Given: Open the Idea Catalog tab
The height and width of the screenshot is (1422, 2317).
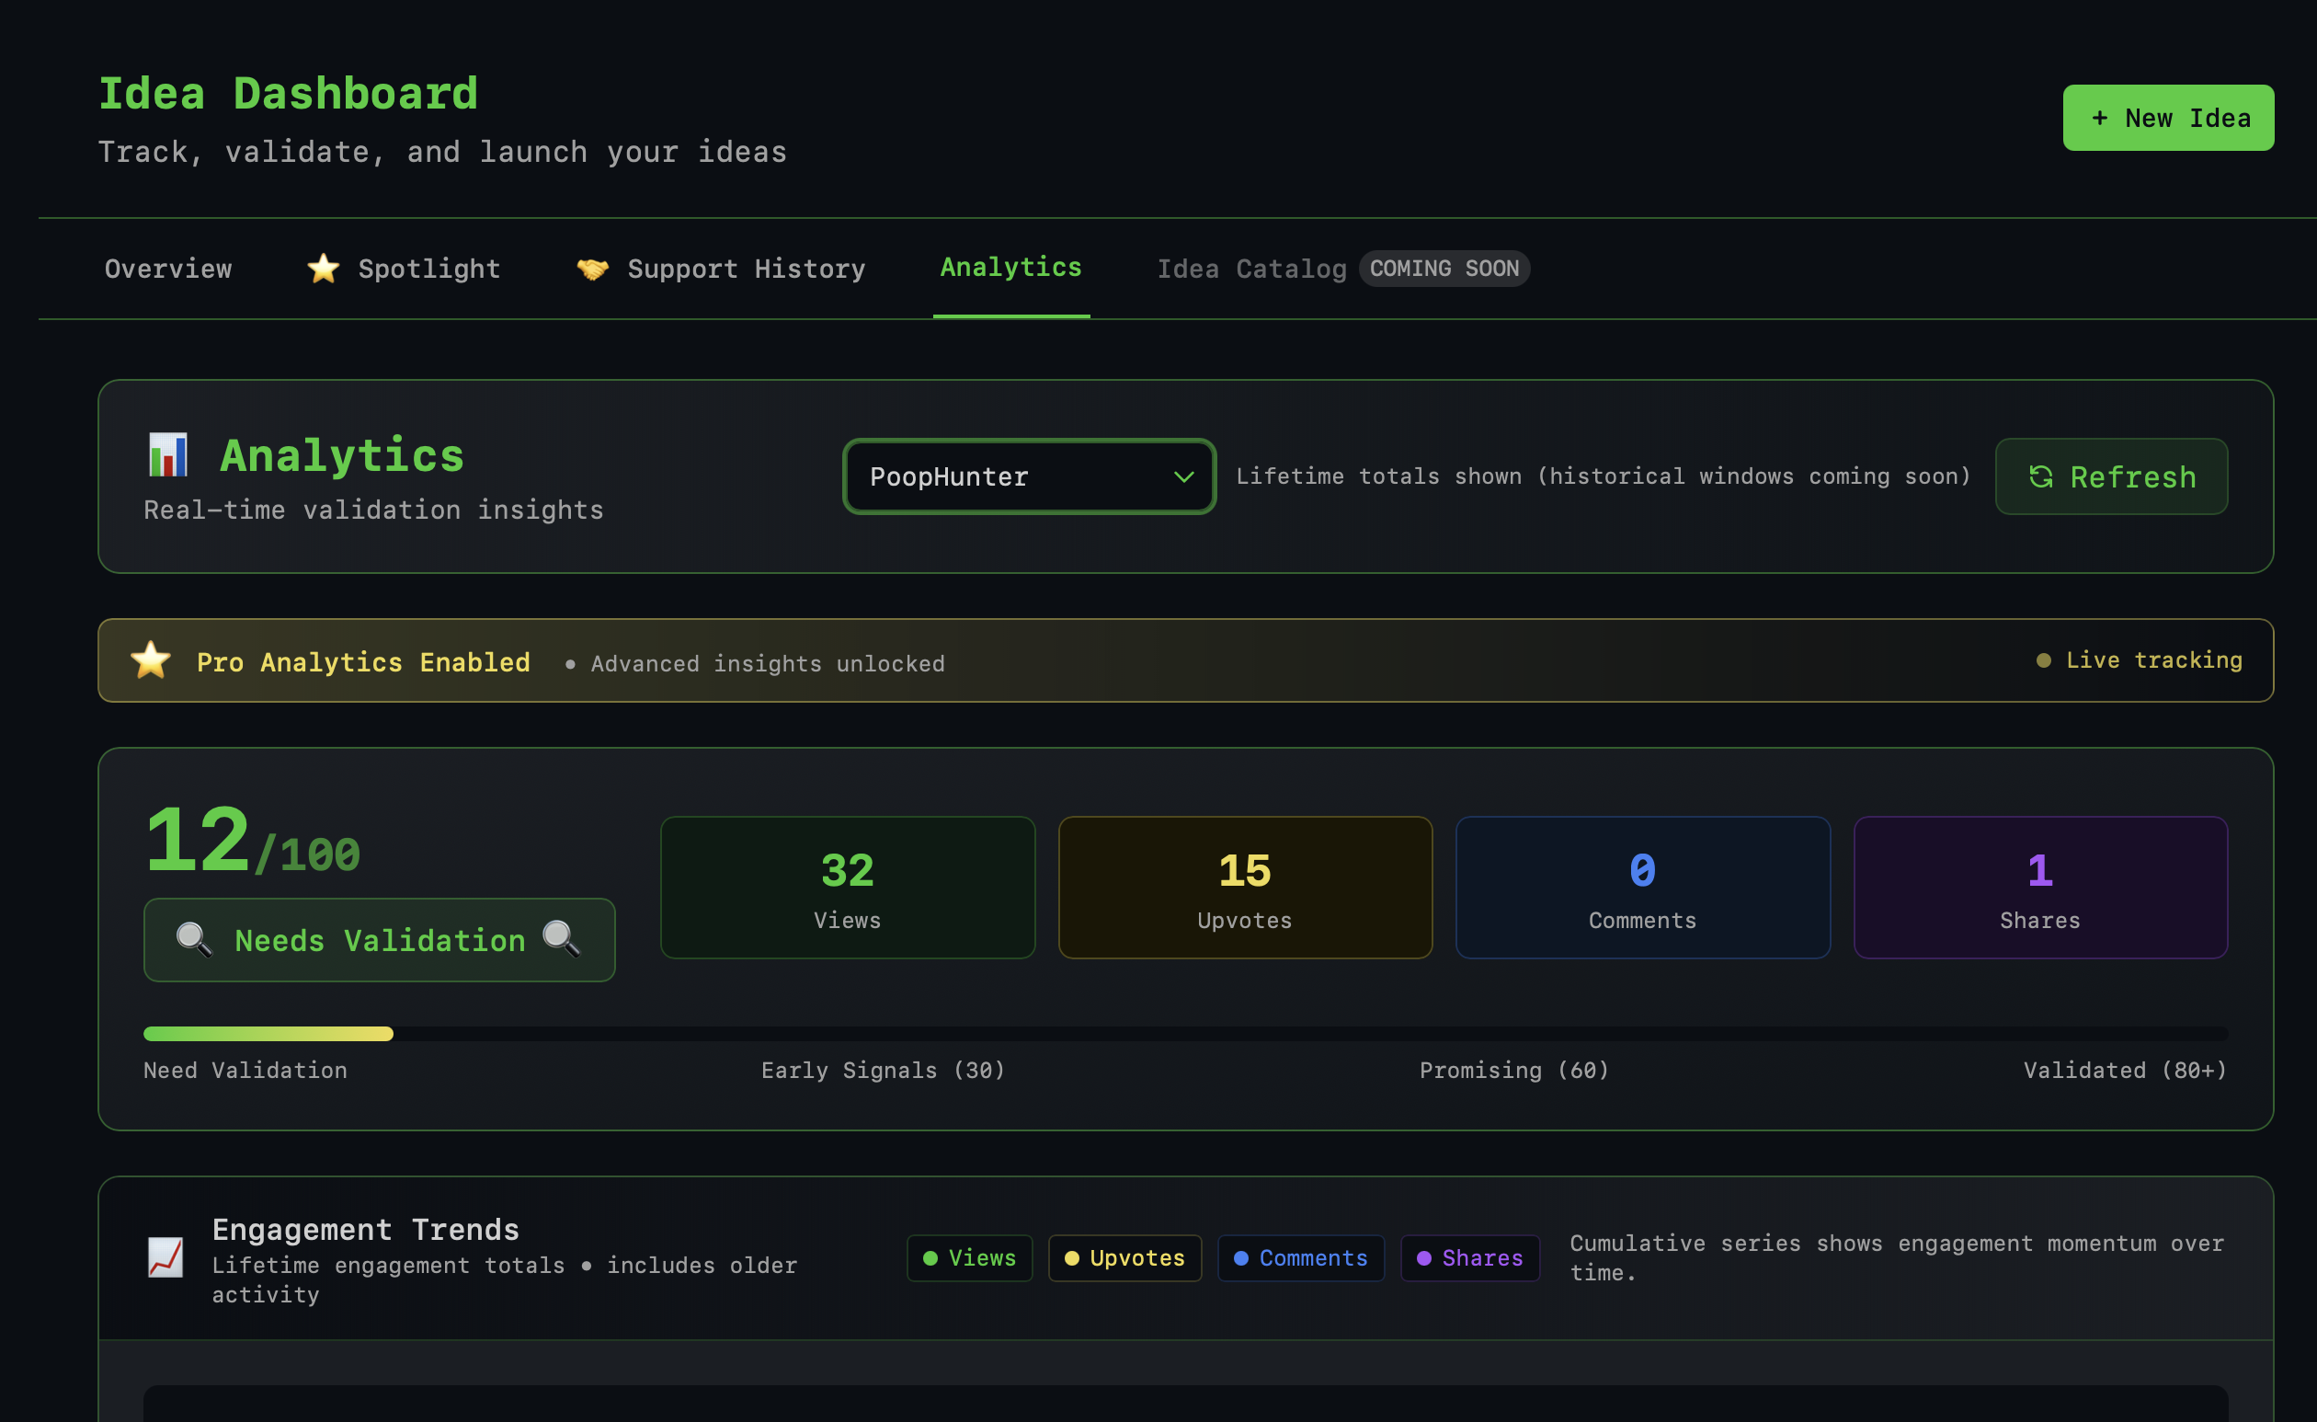Looking at the screenshot, I should [x=1251, y=269].
